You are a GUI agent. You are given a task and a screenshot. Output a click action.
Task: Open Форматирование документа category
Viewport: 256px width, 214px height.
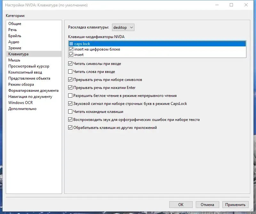tap(33, 91)
